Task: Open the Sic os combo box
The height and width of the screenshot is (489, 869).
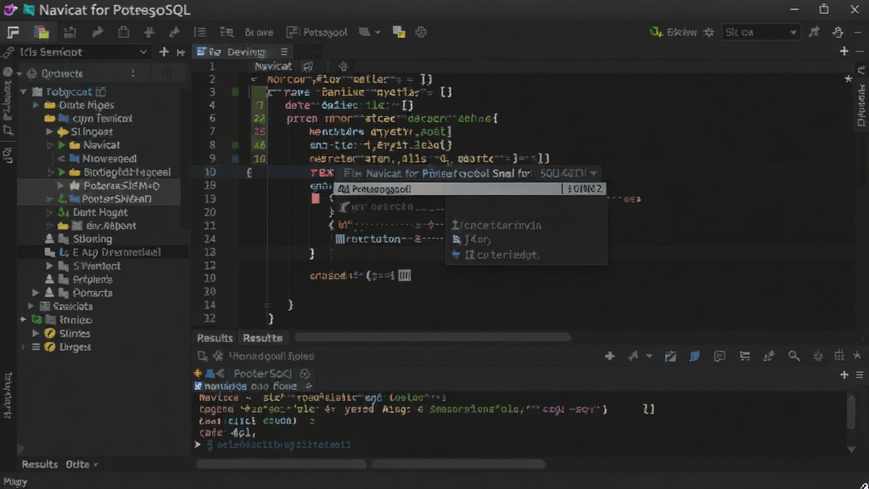Action: (x=760, y=32)
